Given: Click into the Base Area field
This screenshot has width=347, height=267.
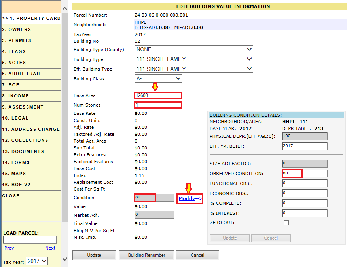Looking at the screenshot, I should 158,95.
